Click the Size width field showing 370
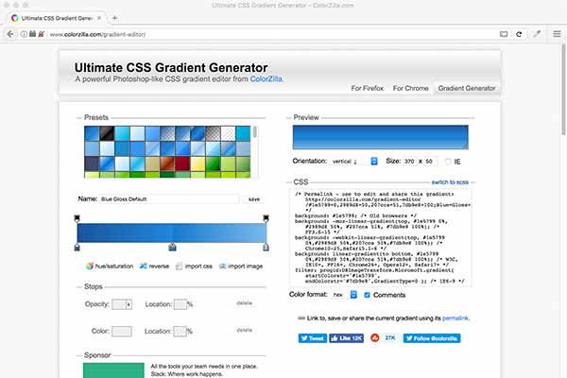567x378 pixels. point(410,162)
